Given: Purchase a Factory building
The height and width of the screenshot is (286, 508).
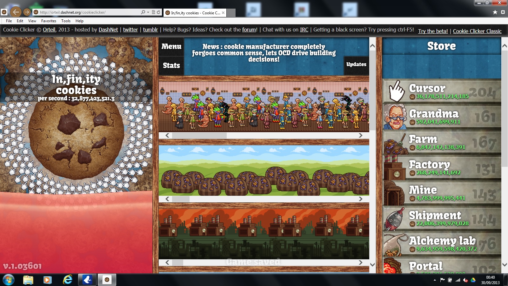Looking at the screenshot, I should click(442, 168).
